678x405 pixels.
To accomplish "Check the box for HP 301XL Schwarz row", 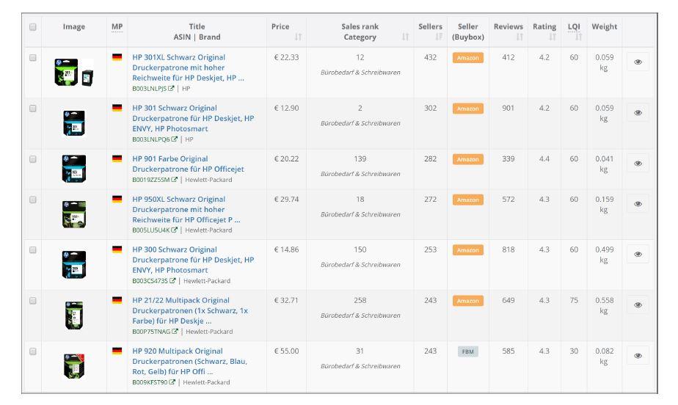I will click(x=33, y=57).
